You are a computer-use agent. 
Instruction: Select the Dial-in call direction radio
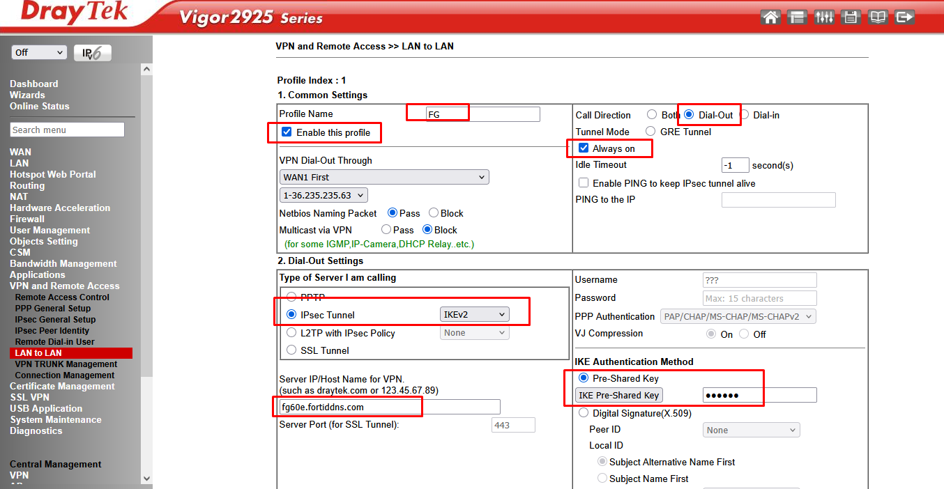[x=744, y=115]
